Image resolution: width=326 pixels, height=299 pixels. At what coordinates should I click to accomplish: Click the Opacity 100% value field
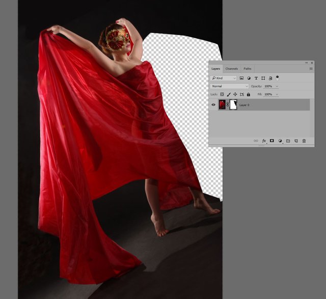(268, 86)
